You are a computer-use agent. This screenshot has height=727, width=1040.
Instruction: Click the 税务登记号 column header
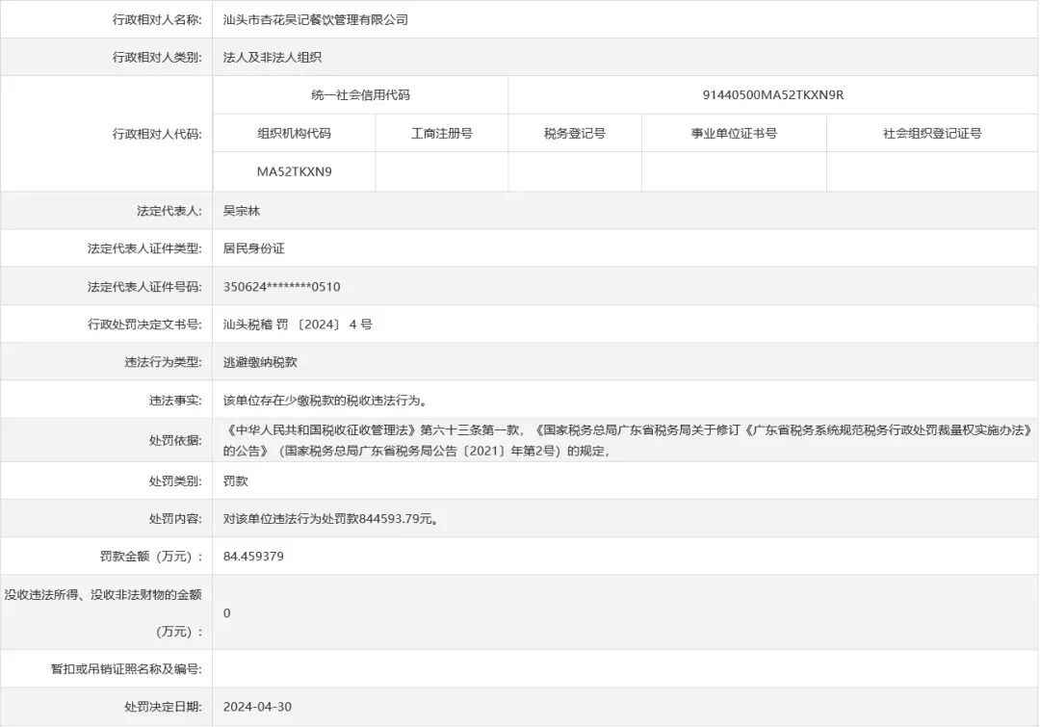pos(575,134)
